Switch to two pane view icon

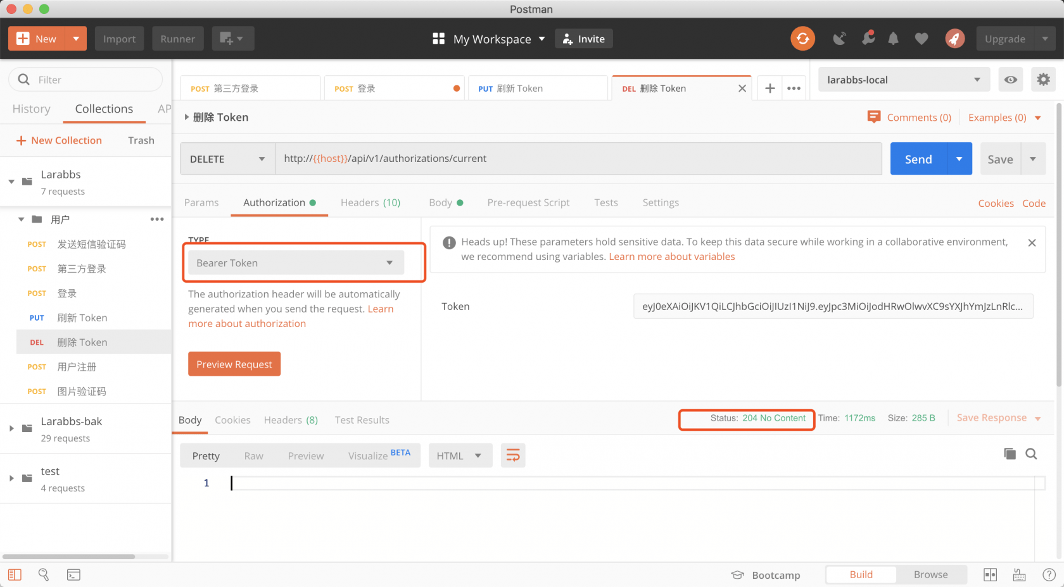(990, 574)
